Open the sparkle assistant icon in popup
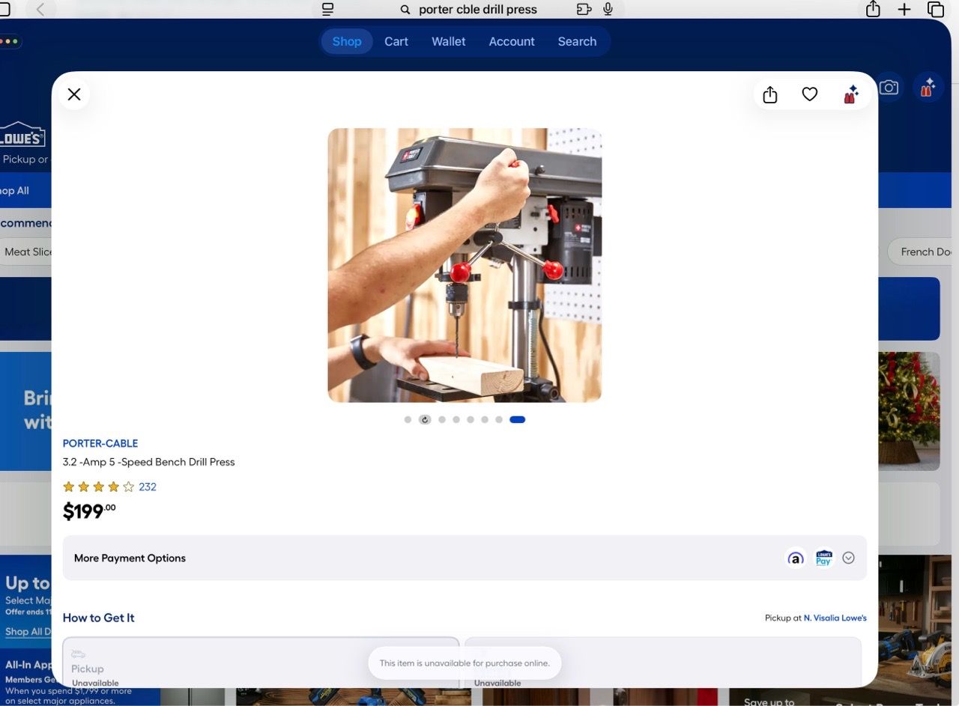The width and height of the screenshot is (959, 706). pos(850,94)
